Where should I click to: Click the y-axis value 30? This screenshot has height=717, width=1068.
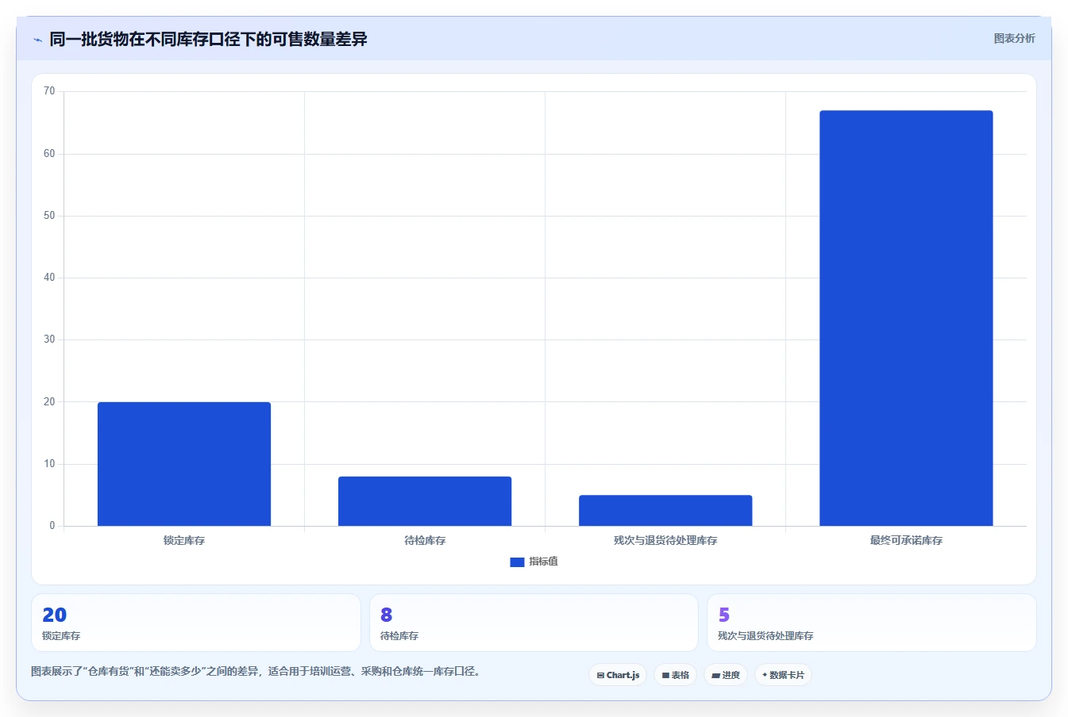[49, 339]
